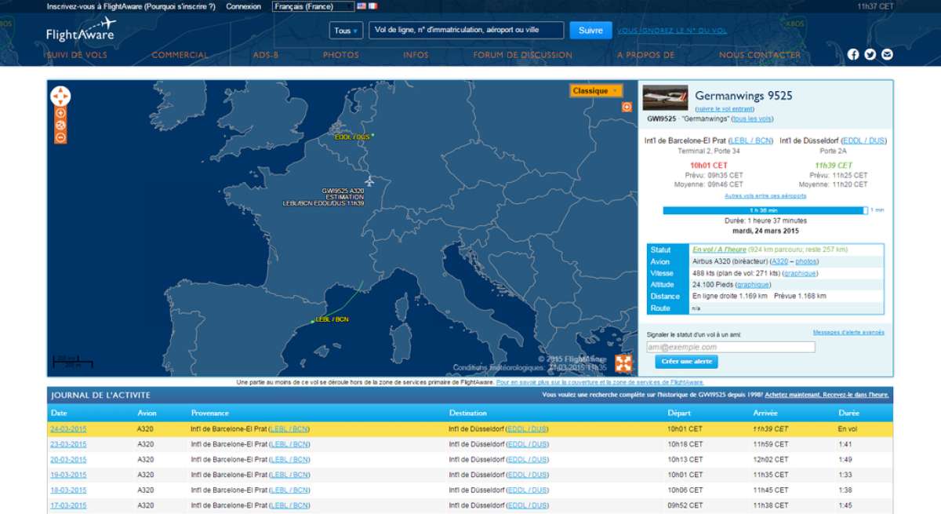941x514 pixels.
Task: Click the Connexion link
Action: point(243,6)
